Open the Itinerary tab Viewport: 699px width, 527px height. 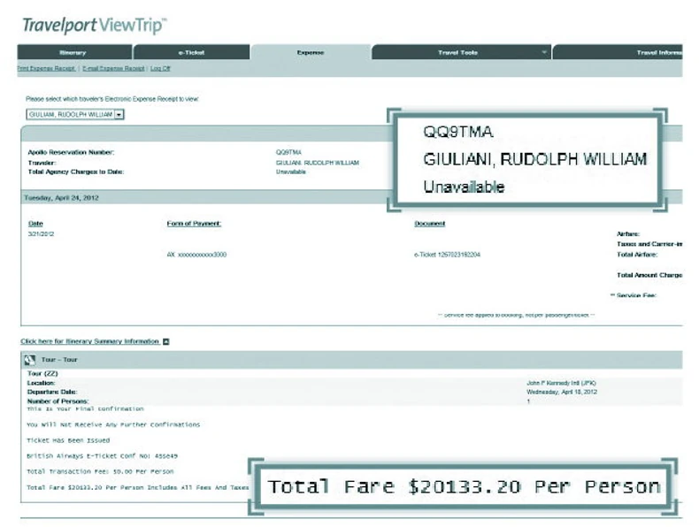(74, 52)
